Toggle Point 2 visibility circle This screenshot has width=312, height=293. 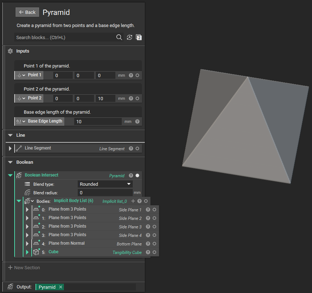point(137,98)
